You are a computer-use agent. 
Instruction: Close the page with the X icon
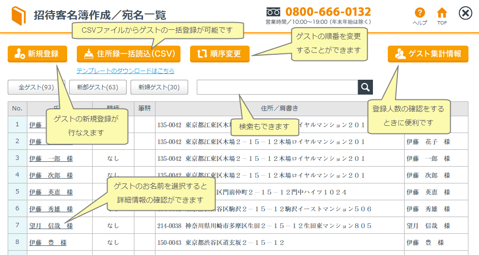(x=465, y=13)
